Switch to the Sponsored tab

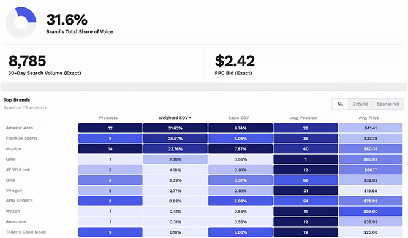[x=388, y=104]
